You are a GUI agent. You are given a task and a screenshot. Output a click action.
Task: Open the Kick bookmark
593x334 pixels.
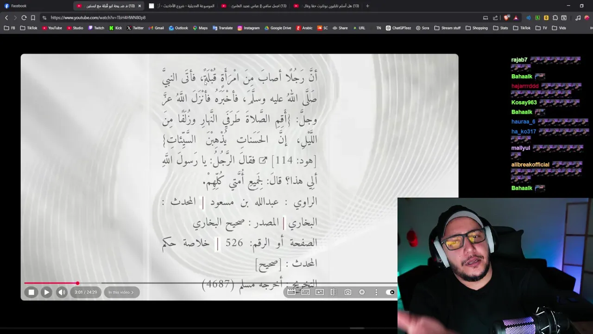point(115,28)
